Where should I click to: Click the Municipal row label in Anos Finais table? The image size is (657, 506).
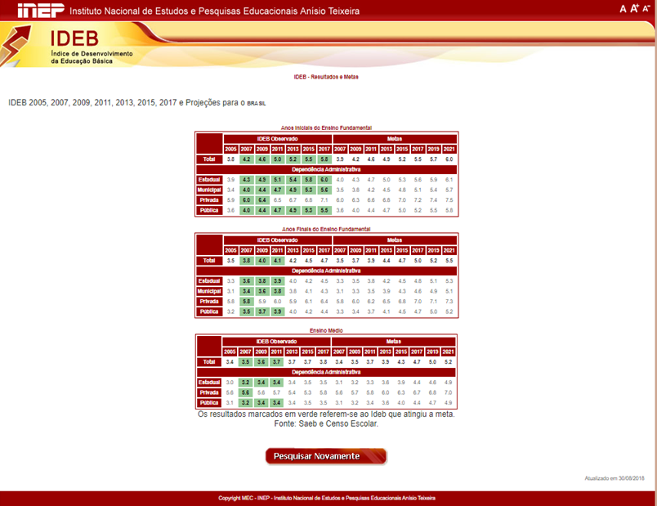[209, 291]
